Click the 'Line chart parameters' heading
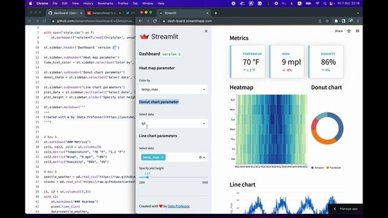 point(158,136)
